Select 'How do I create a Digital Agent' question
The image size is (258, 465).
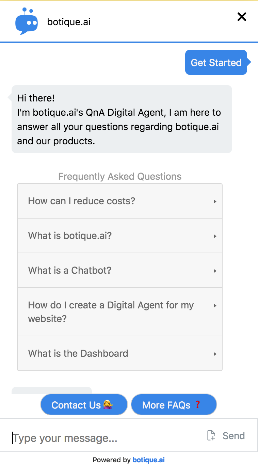point(111,312)
